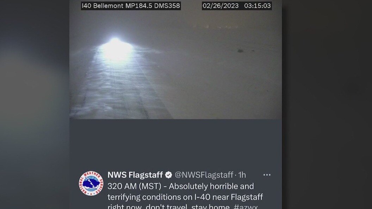Visit the @NWSFlagstaff handle
This screenshot has height=209, width=372.
204,175
